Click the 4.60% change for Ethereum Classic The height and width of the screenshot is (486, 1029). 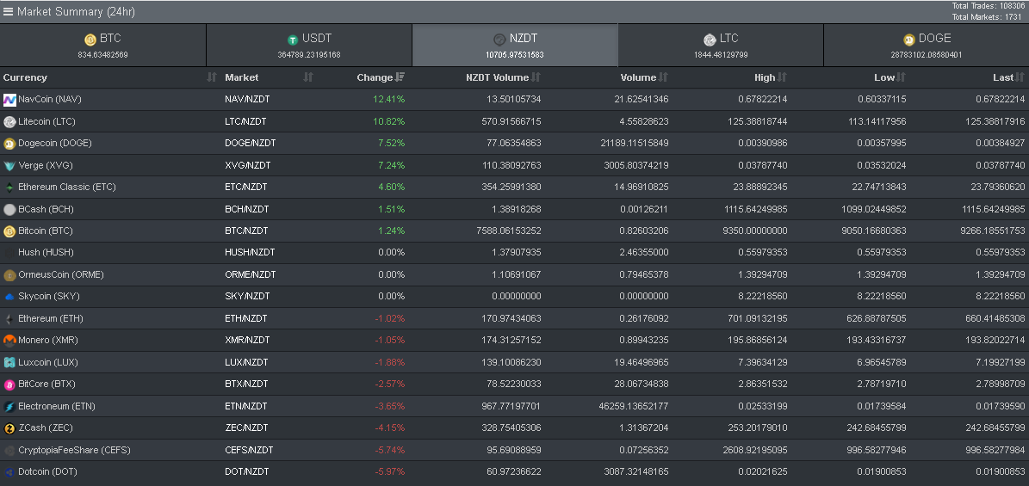(391, 187)
